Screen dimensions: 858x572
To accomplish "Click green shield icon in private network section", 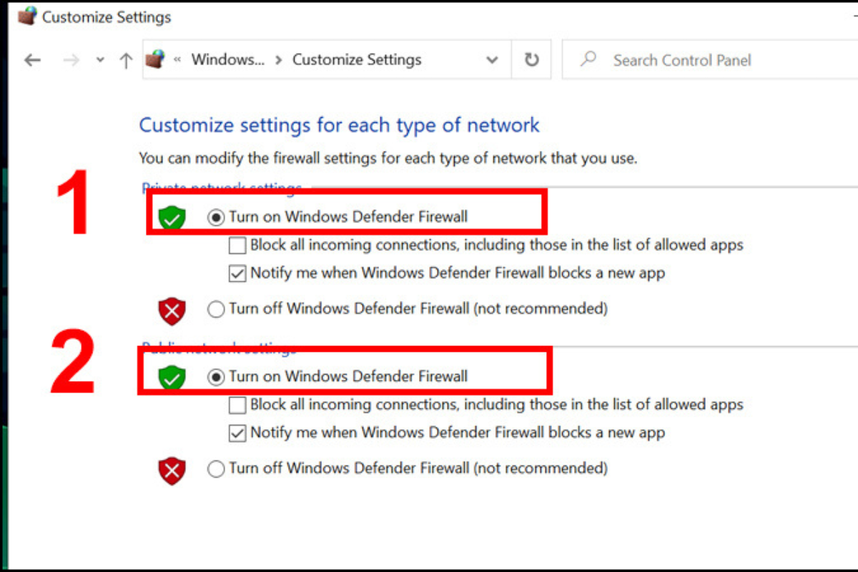I will (x=172, y=217).
